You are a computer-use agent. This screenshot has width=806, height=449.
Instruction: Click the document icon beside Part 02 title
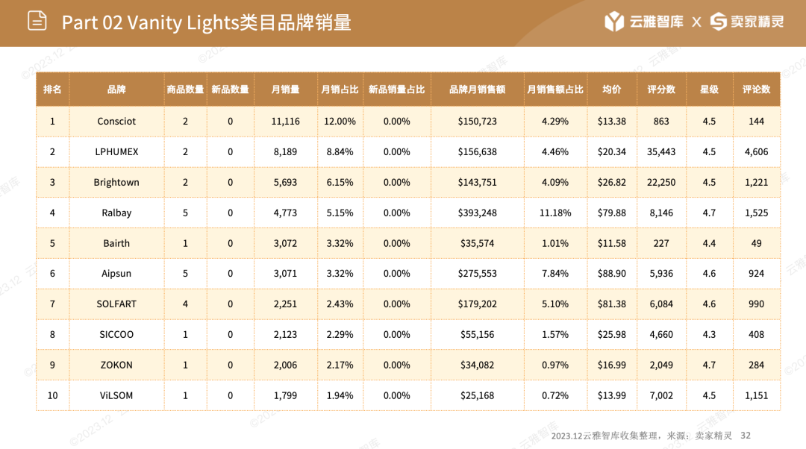pos(37,21)
